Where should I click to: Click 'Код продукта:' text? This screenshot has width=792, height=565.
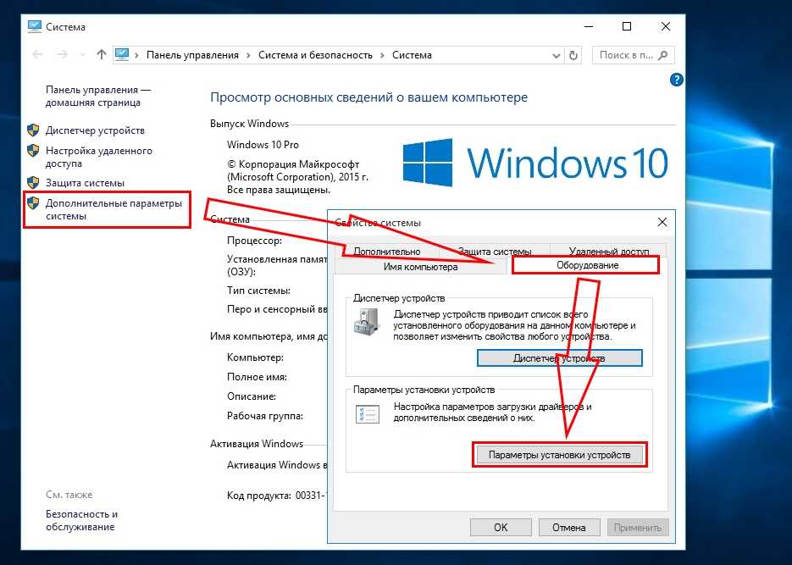click(x=258, y=496)
